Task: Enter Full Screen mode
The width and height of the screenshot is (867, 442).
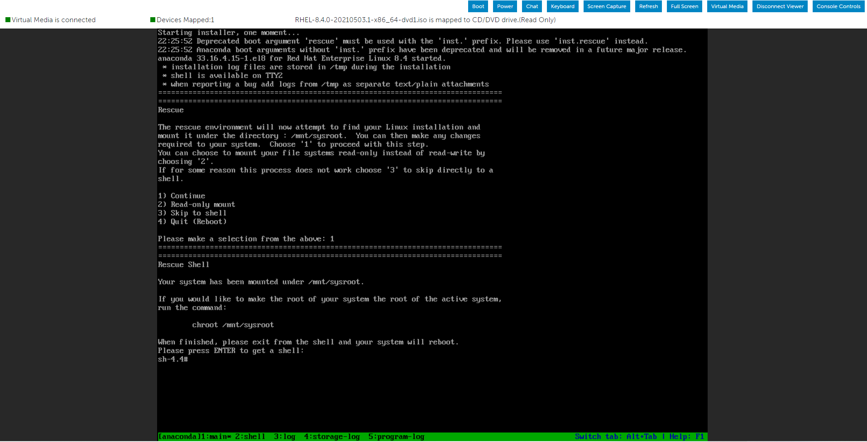Action: (684, 6)
